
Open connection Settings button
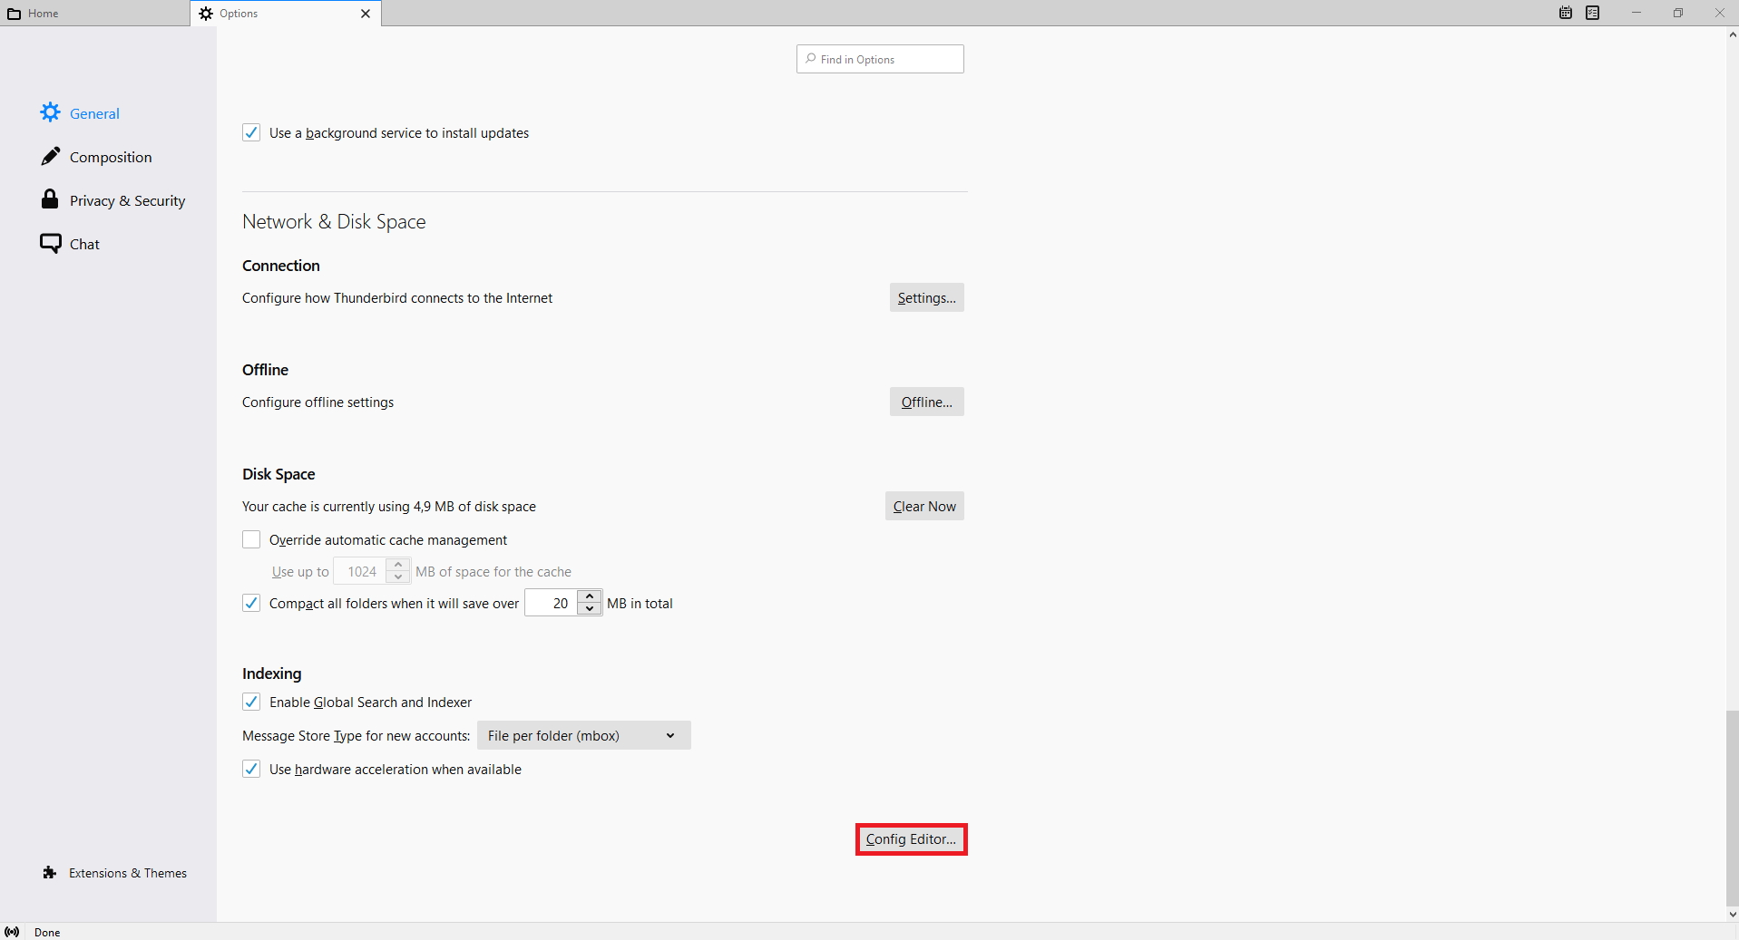pos(926,297)
